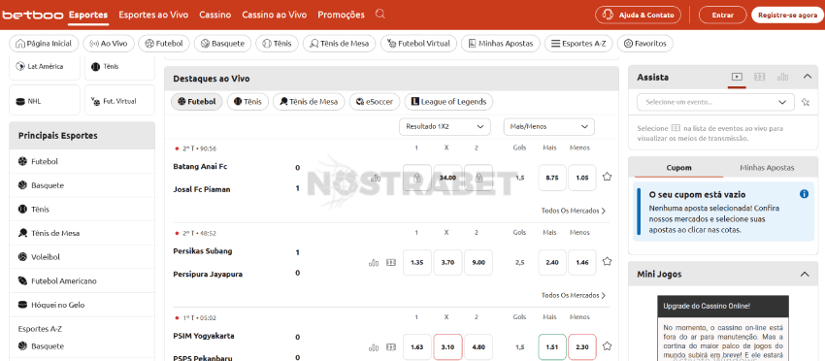This screenshot has height=361, width=825.
Task: Collapse the Mini Jogos panel
Action: click(x=805, y=275)
